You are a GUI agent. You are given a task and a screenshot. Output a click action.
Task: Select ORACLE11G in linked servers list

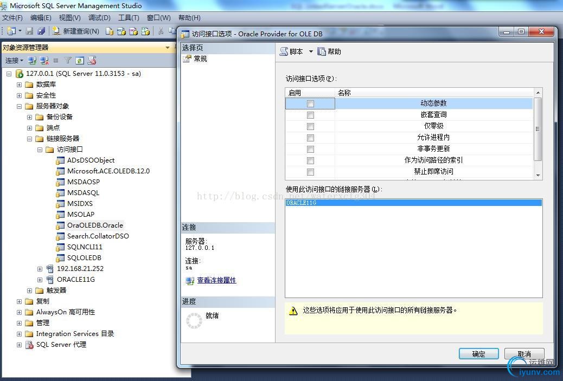413,203
